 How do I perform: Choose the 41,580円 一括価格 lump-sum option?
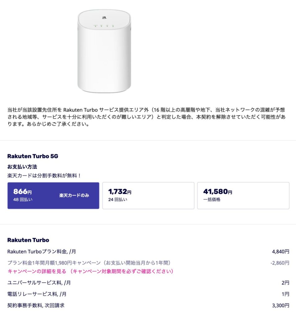(x=243, y=196)
